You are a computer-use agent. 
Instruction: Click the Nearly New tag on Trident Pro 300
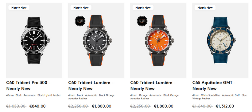(19, 8)
